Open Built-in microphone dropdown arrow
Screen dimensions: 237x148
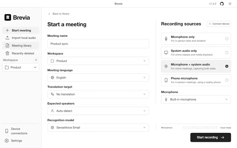[x=226, y=99]
